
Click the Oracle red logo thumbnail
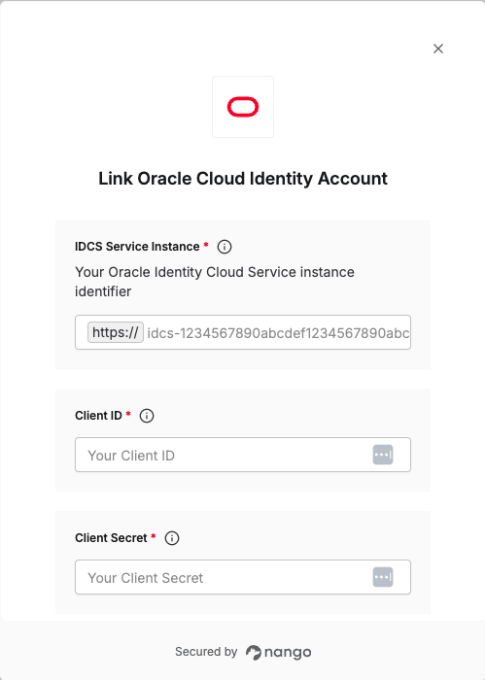pos(243,107)
